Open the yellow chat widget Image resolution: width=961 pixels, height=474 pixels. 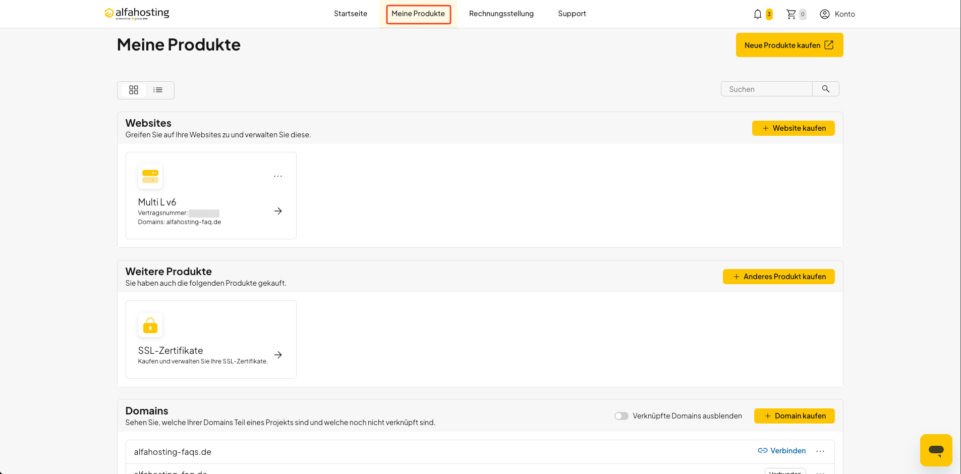pos(936,450)
